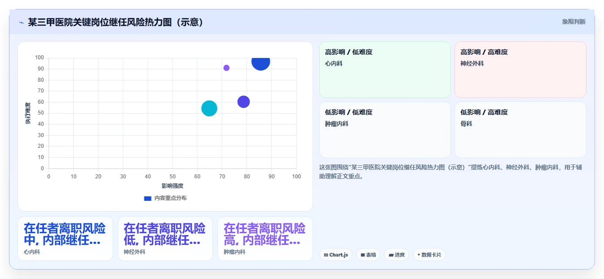Screen dimensions: 604x279
Task: Click the lightning icon beside the title
Action: 21,22
